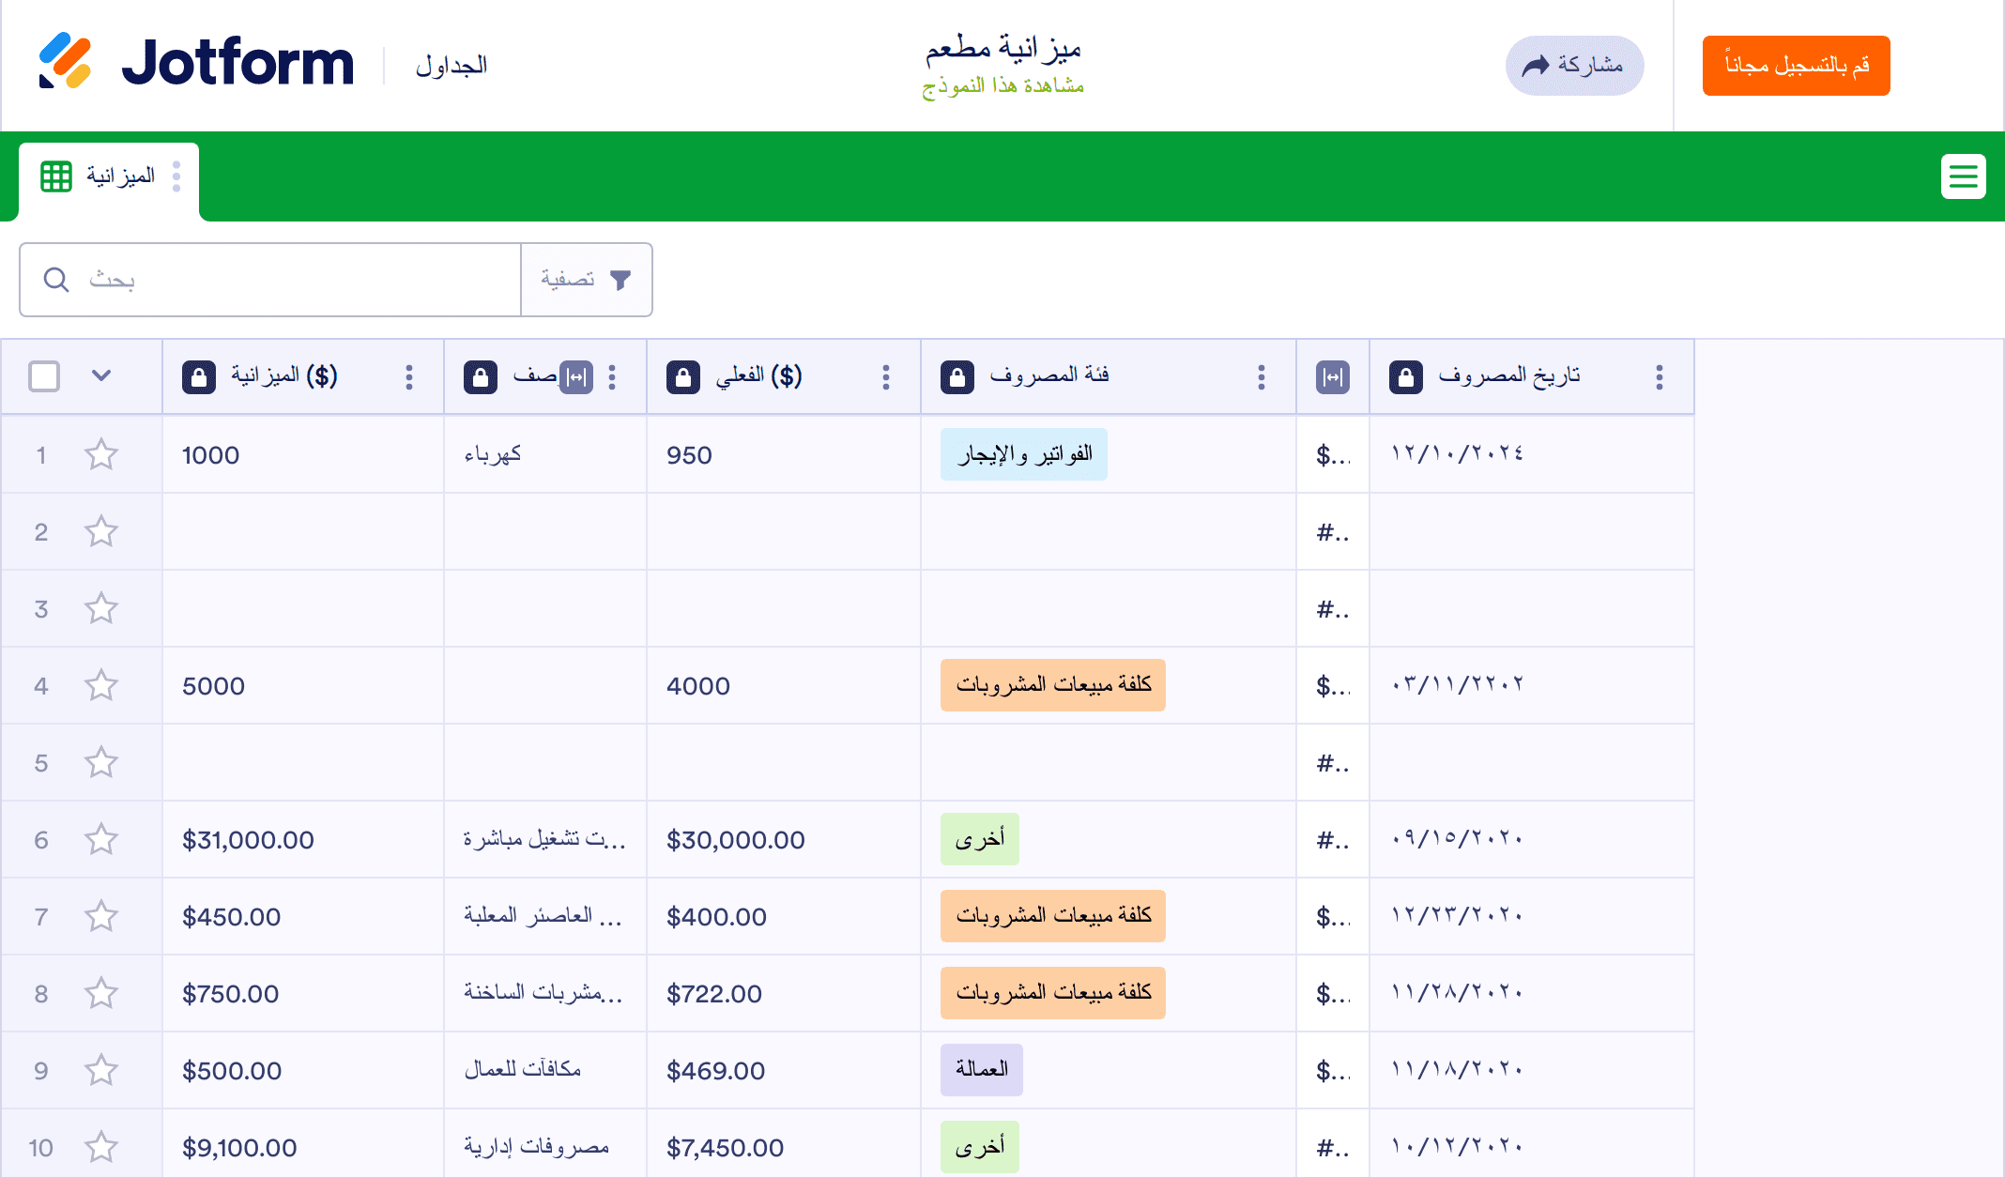Click the lock icon on تاريخ المصروف column
The image size is (2005, 1177).
click(x=1405, y=377)
